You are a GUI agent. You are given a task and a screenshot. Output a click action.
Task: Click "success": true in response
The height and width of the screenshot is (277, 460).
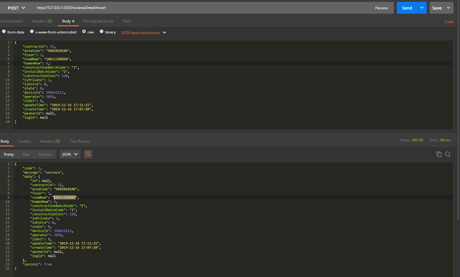(x=37, y=264)
